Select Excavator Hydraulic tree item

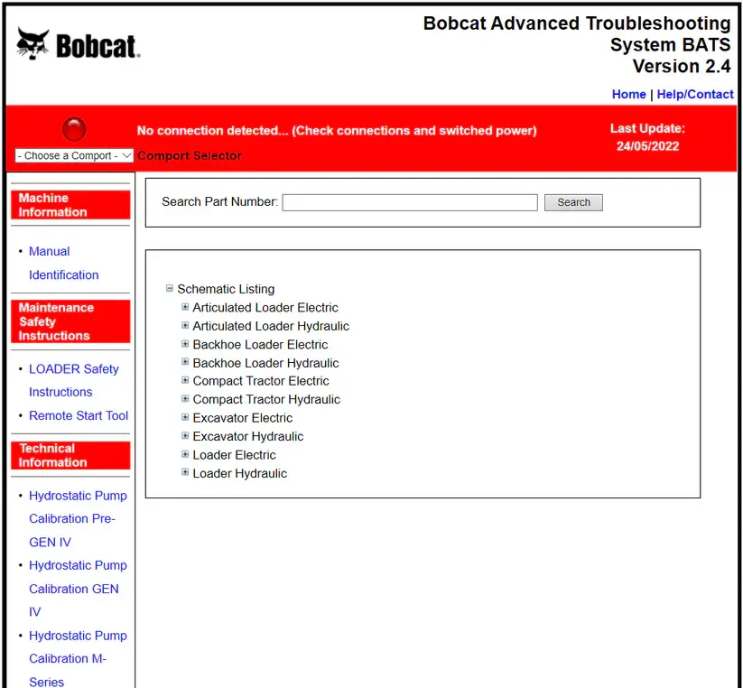[x=247, y=436]
